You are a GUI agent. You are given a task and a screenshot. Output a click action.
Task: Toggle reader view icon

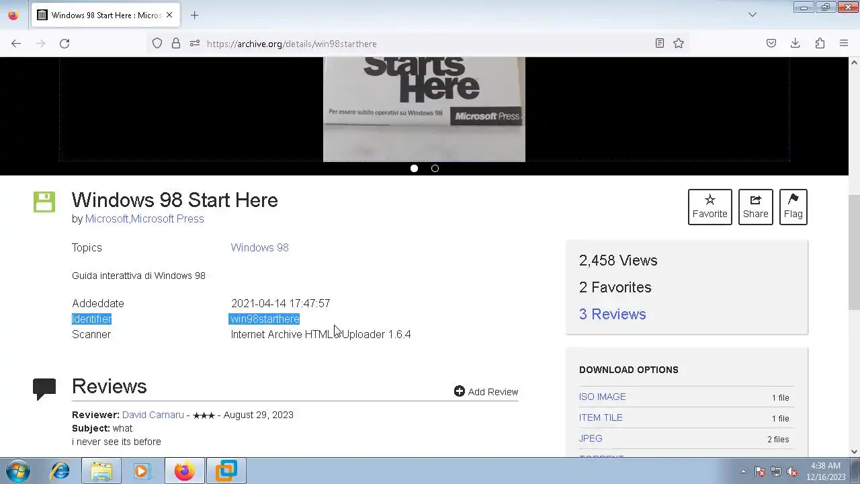(660, 43)
